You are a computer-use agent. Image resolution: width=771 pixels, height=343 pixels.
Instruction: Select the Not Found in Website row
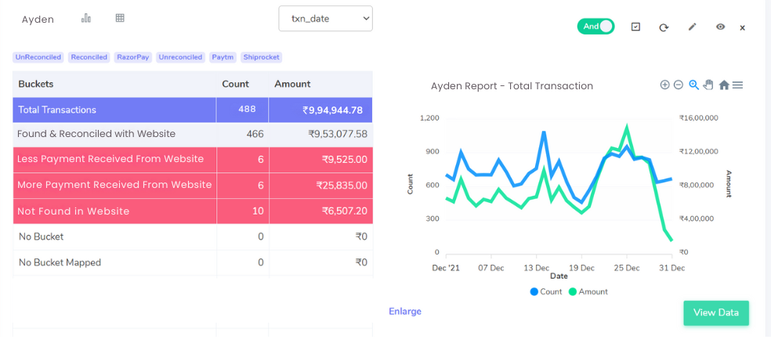[193, 211]
